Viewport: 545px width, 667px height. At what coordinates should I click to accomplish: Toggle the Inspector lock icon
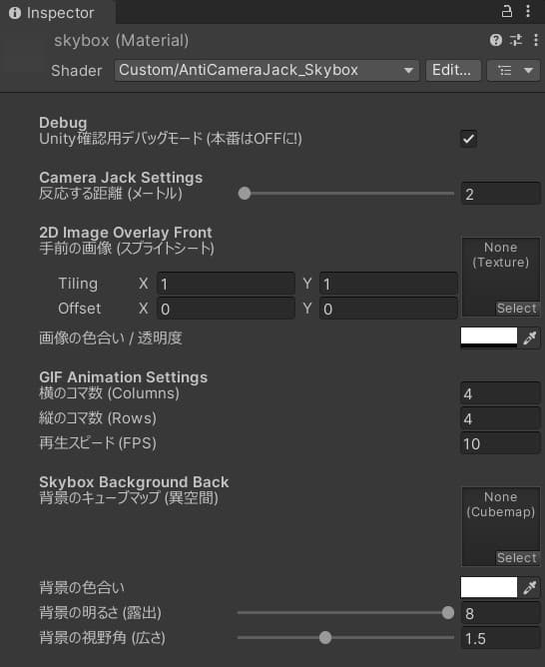[507, 11]
